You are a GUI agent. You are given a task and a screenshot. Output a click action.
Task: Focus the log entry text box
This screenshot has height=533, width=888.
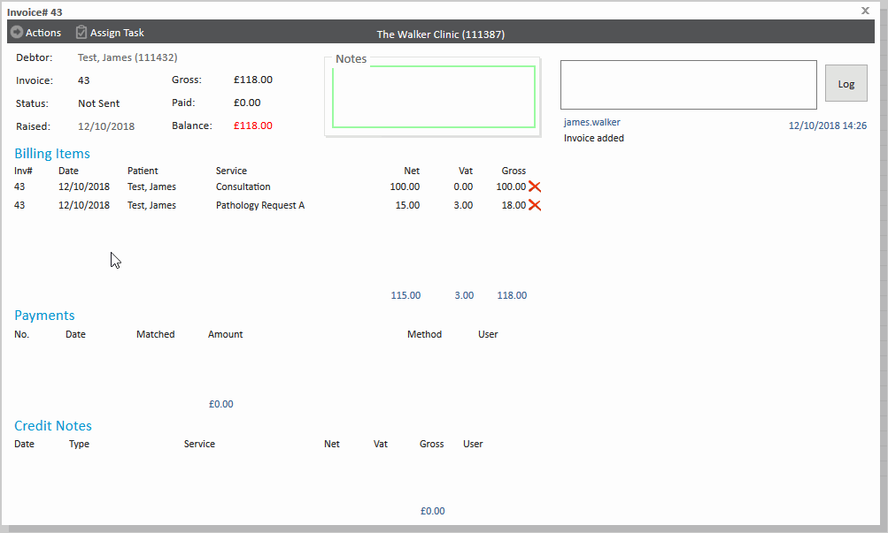pyautogui.click(x=689, y=85)
